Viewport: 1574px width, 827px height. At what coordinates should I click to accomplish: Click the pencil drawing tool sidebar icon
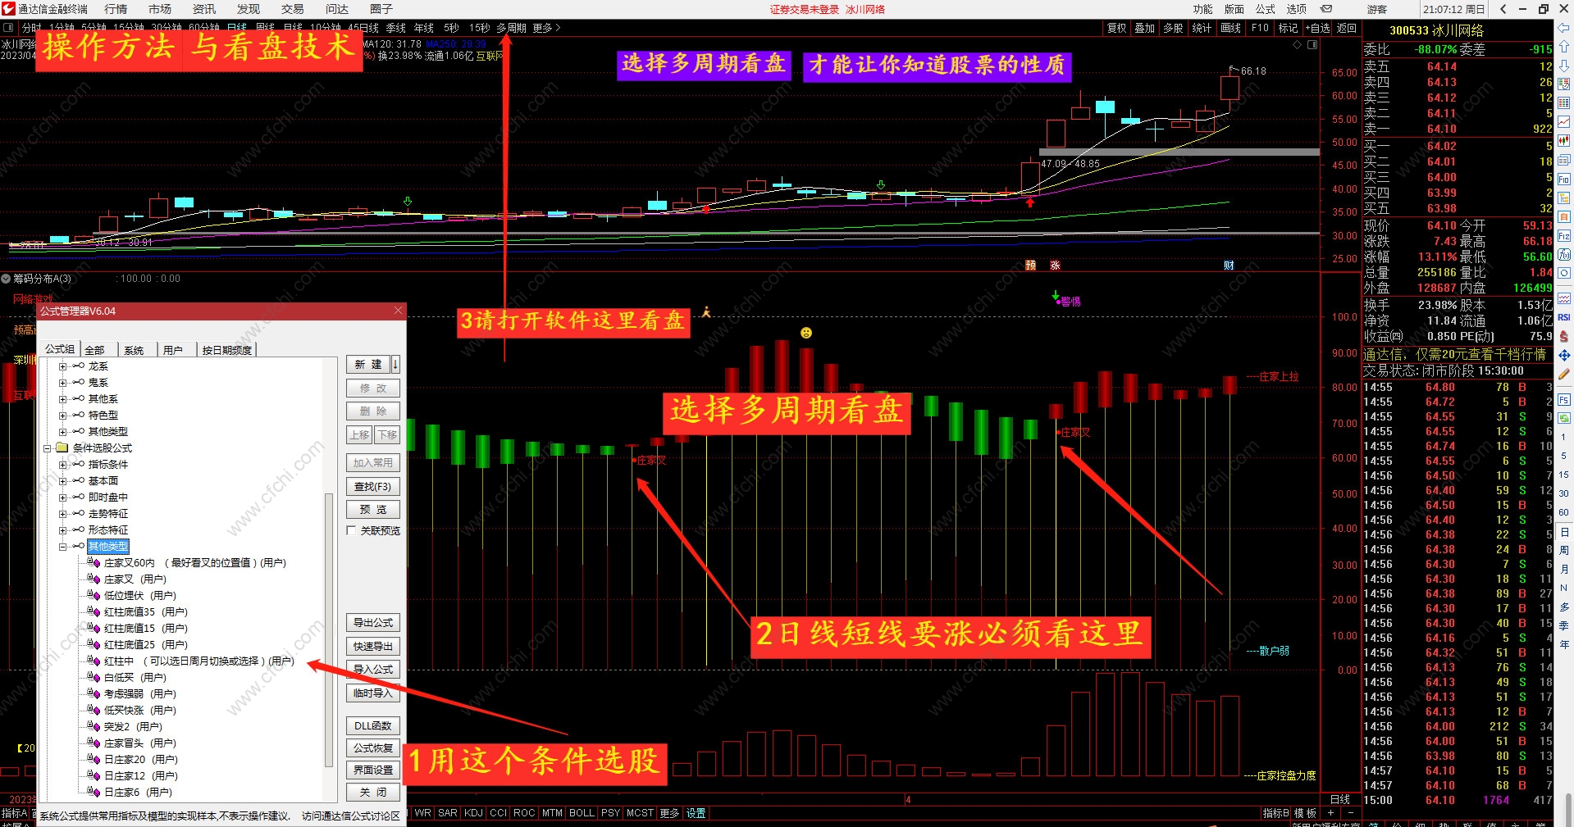[1564, 374]
